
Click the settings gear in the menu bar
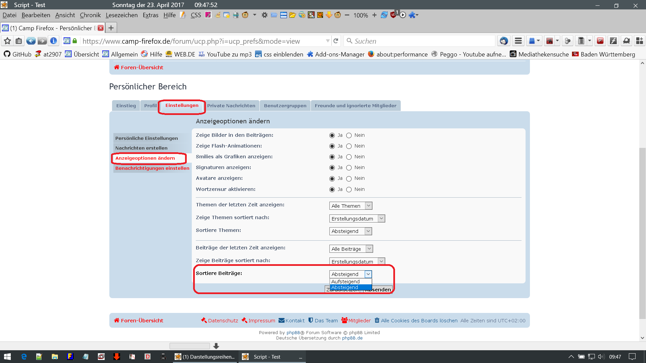coord(264,15)
